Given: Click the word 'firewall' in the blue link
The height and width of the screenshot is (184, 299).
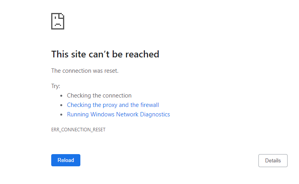Looking at the screenshot, I should click(150, 105).
